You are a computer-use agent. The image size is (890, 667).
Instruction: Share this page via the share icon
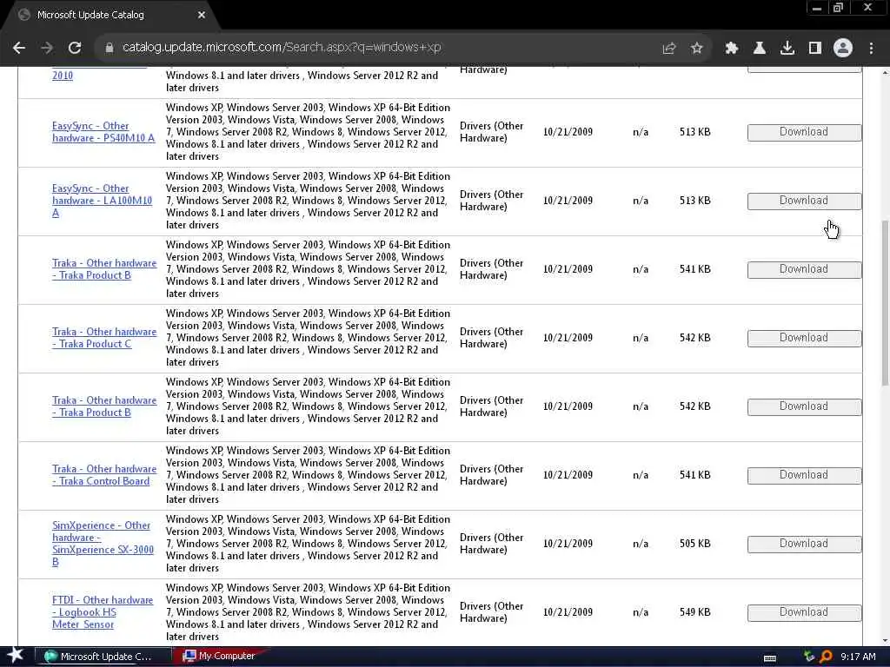(x=669, y=49)
